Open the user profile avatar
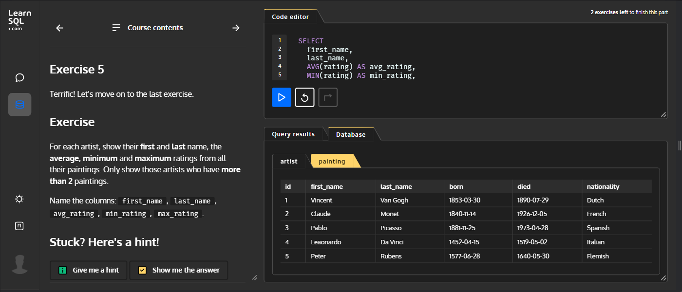The height and width of the screenshot is (292, 682). (x=19, y=264)
